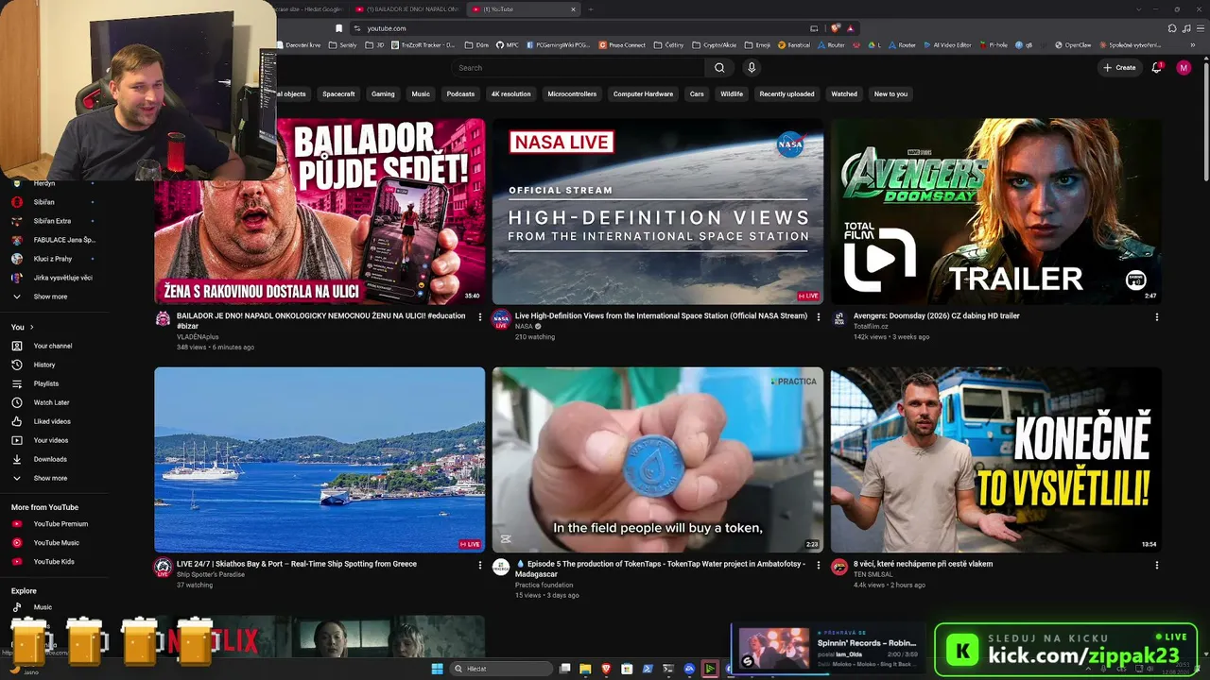Play the Avengers Doomsday trailer thumbnail

995,212
